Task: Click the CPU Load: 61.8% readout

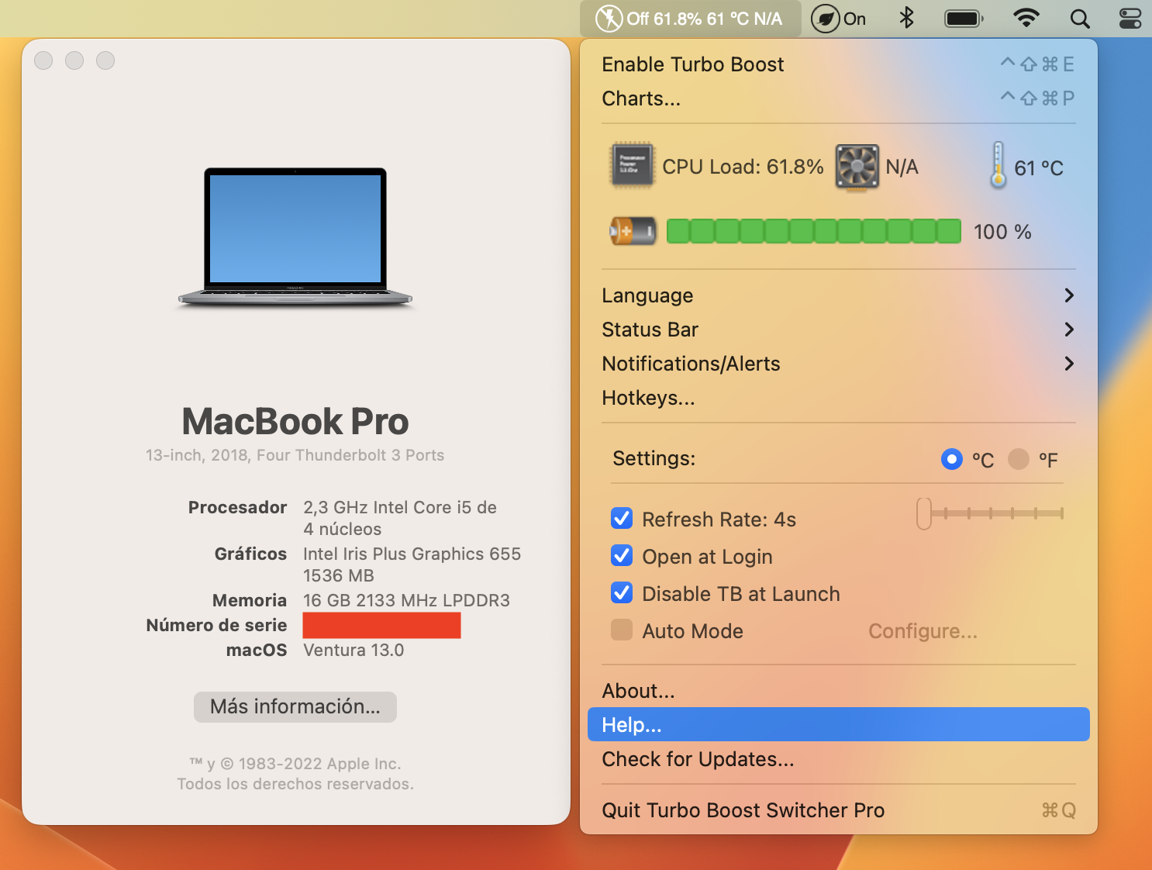Action: [x=743, y=167]
